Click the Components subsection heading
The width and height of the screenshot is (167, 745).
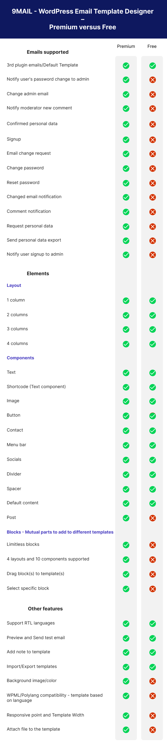(21, 358)
